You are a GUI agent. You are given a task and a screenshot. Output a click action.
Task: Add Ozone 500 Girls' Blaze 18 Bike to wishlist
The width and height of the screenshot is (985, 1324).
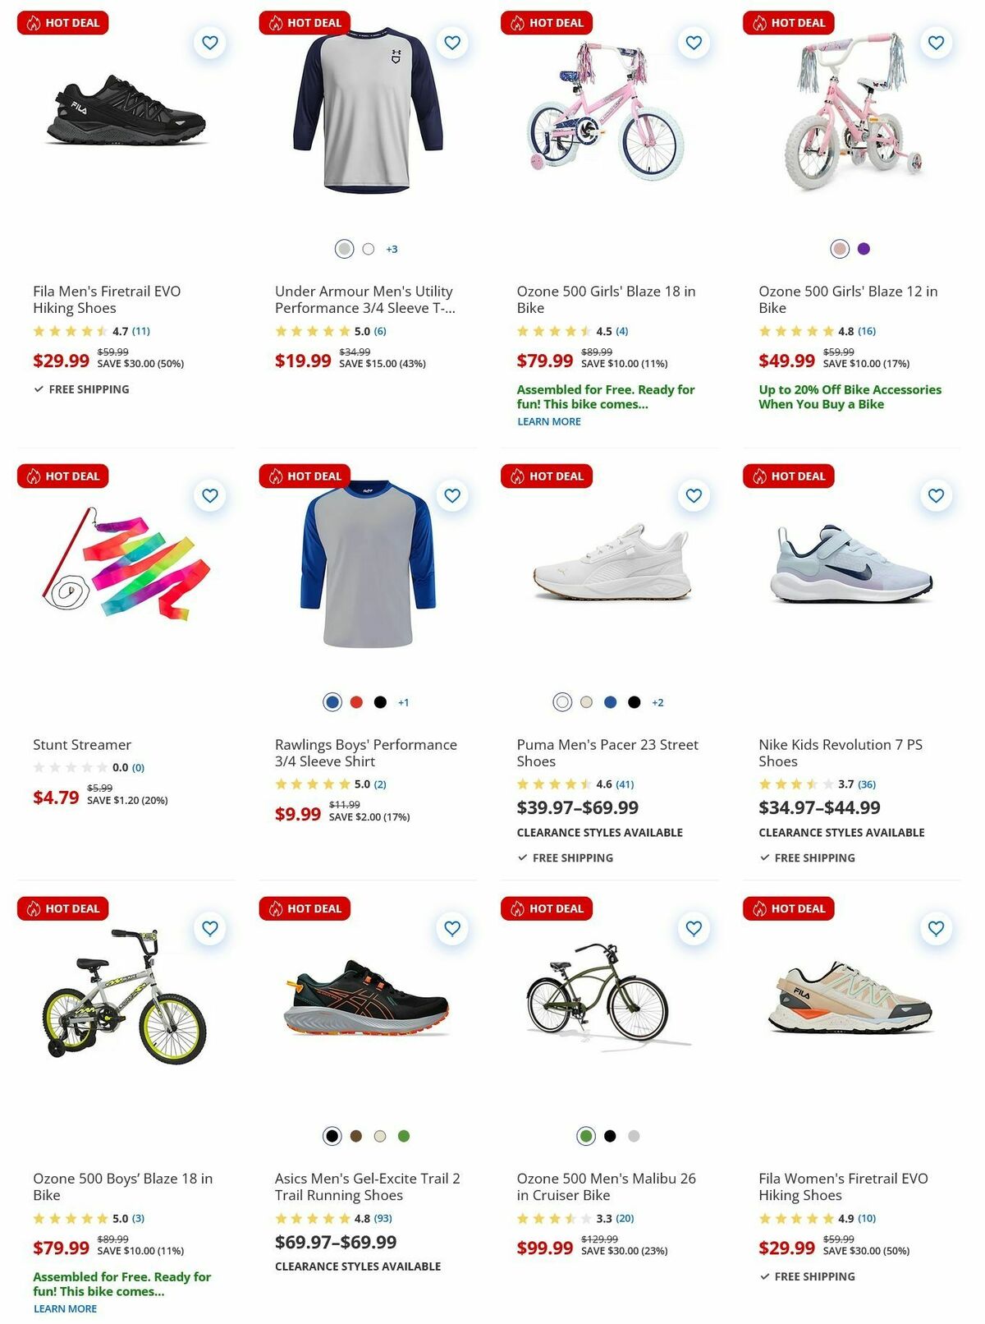click(x=693, y=43)
